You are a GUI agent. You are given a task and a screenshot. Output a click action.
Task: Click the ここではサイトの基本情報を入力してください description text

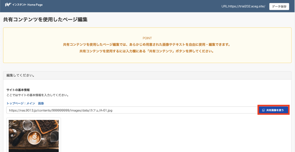37,95
